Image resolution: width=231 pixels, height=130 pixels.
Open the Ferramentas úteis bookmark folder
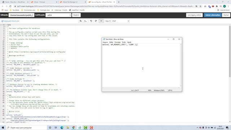point(28,10)
